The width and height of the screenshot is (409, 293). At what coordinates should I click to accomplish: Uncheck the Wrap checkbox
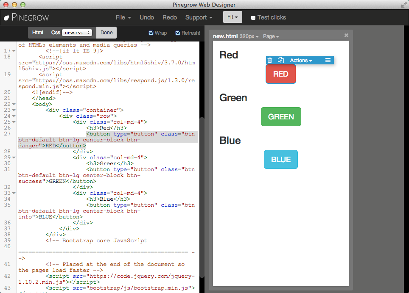(151, 33)
